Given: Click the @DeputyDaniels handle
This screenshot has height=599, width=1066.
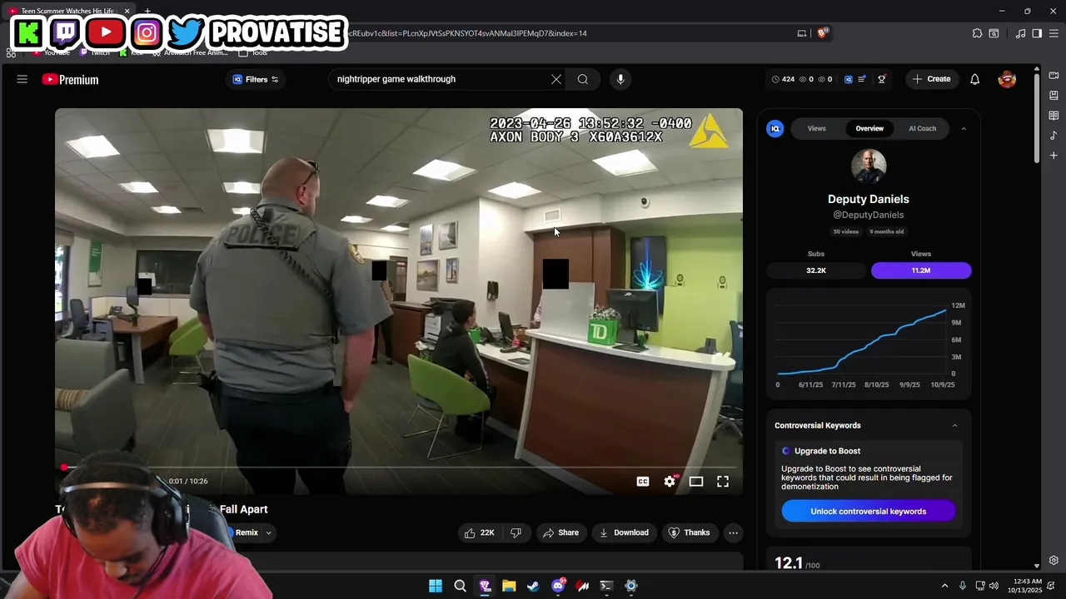Looking at the screenshot, I should pyautogui.click(x=869, y=215).
